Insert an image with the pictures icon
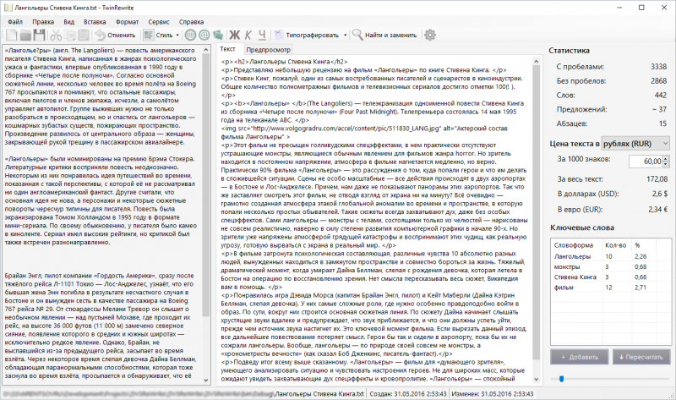Screen dimensions: 676x400 [218, 35]
